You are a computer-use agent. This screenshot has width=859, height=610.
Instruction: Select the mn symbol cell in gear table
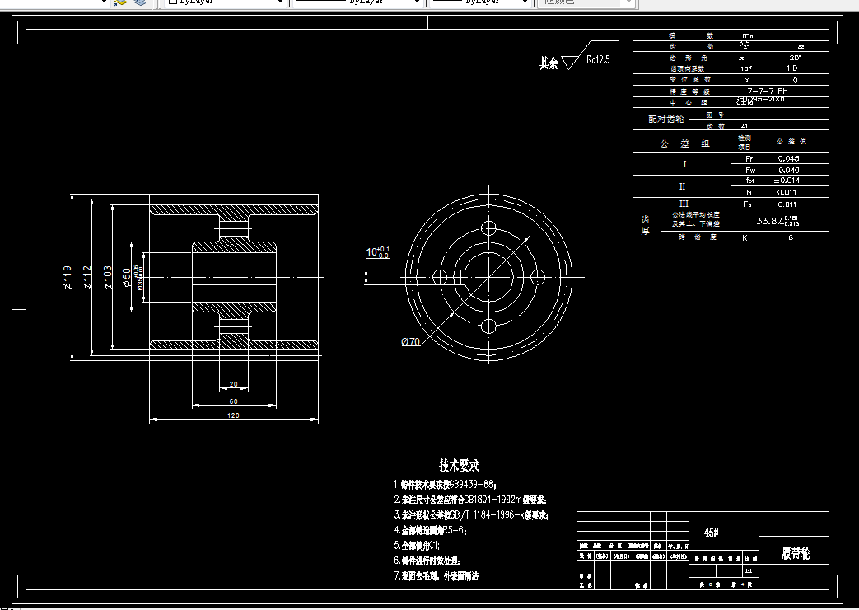click(x=745, y=35)
